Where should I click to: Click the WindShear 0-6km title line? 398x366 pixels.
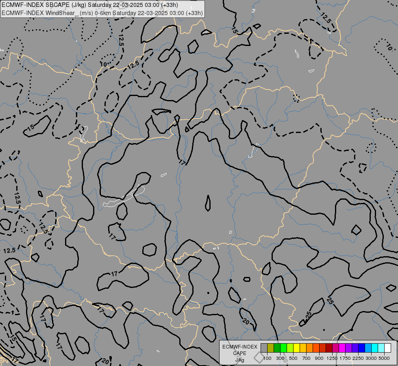click(102, 13)
